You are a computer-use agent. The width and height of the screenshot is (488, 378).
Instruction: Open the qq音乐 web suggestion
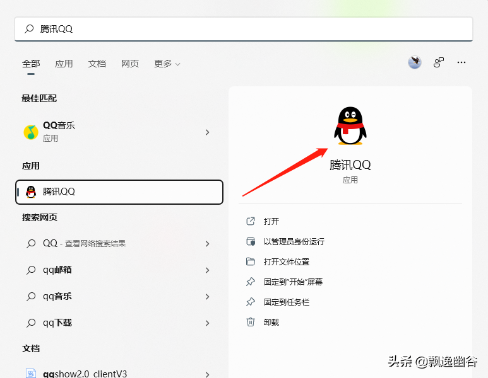[x=119, y=296]
